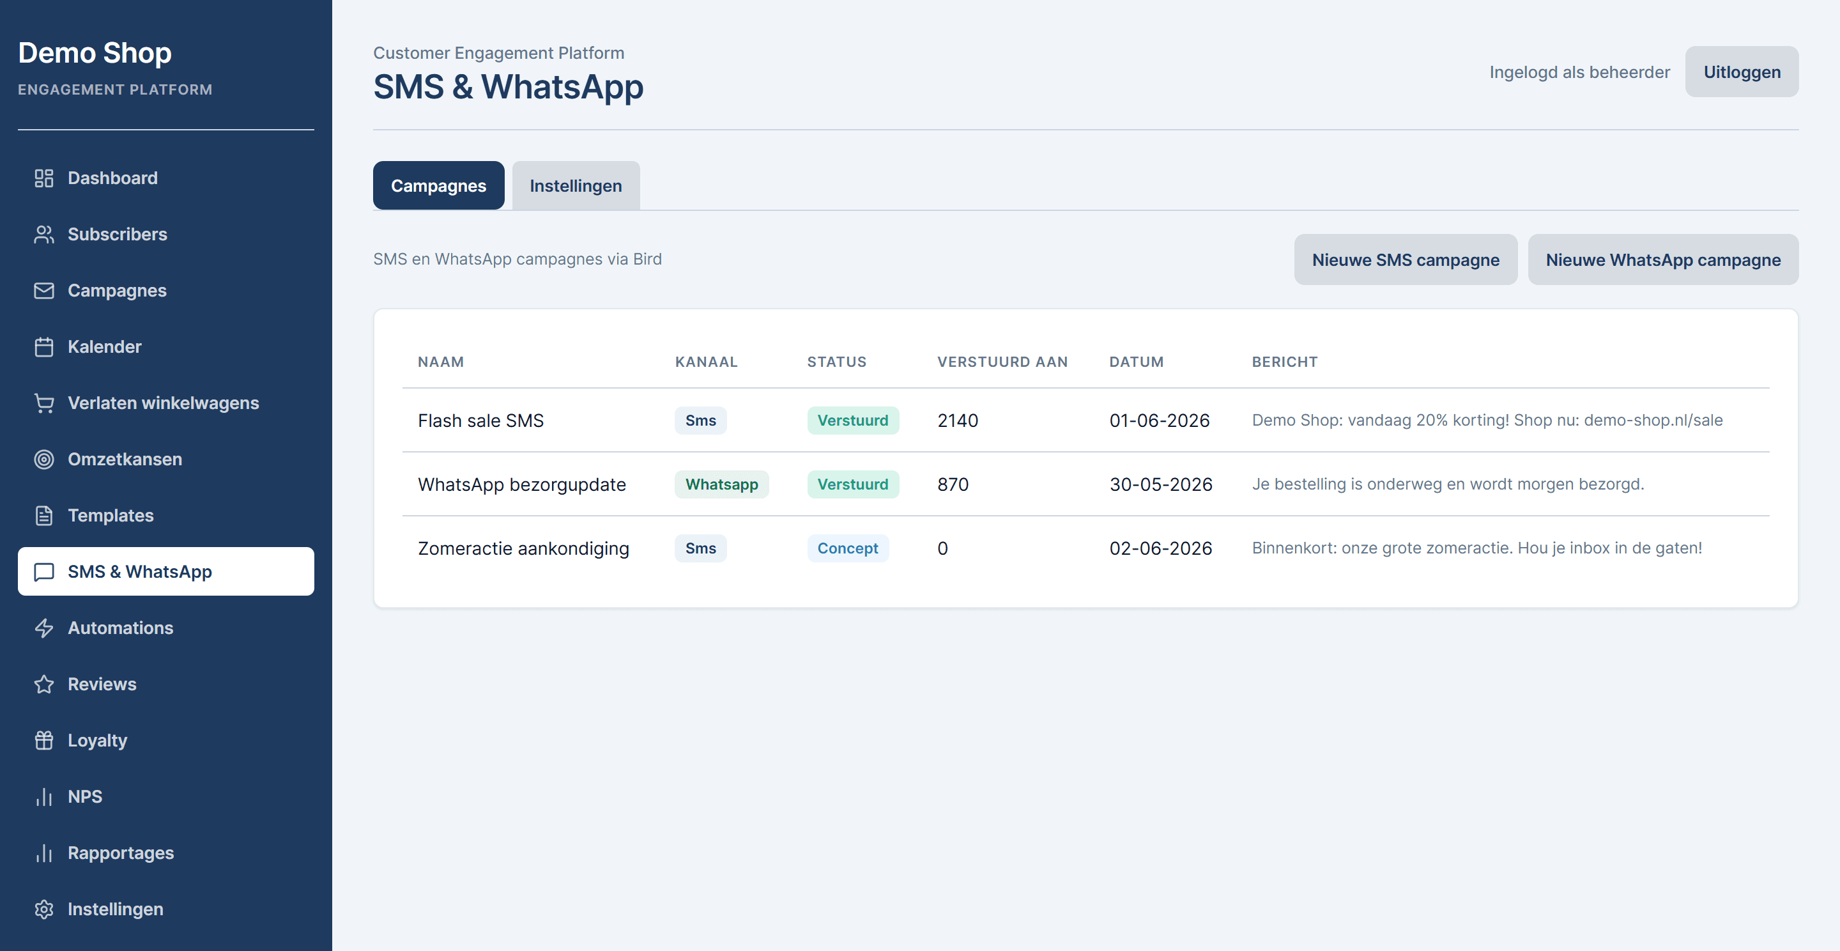Click the Sms badge in Flash sale row
1840x951 pixels.
tap(701, 421)
